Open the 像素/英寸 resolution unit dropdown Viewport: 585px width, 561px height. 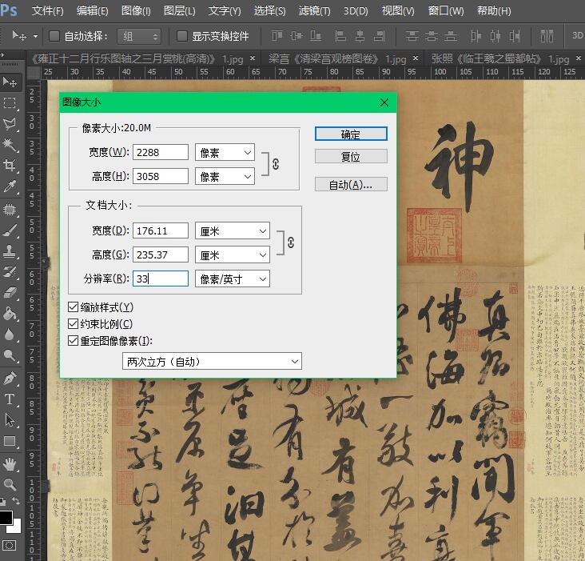point(233,279)
